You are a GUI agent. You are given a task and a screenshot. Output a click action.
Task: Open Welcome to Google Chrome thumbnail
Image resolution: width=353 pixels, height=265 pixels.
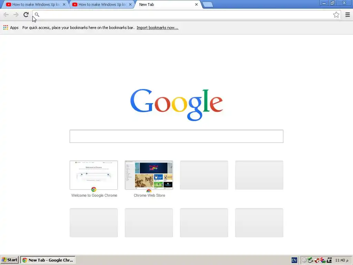(94, 175)
